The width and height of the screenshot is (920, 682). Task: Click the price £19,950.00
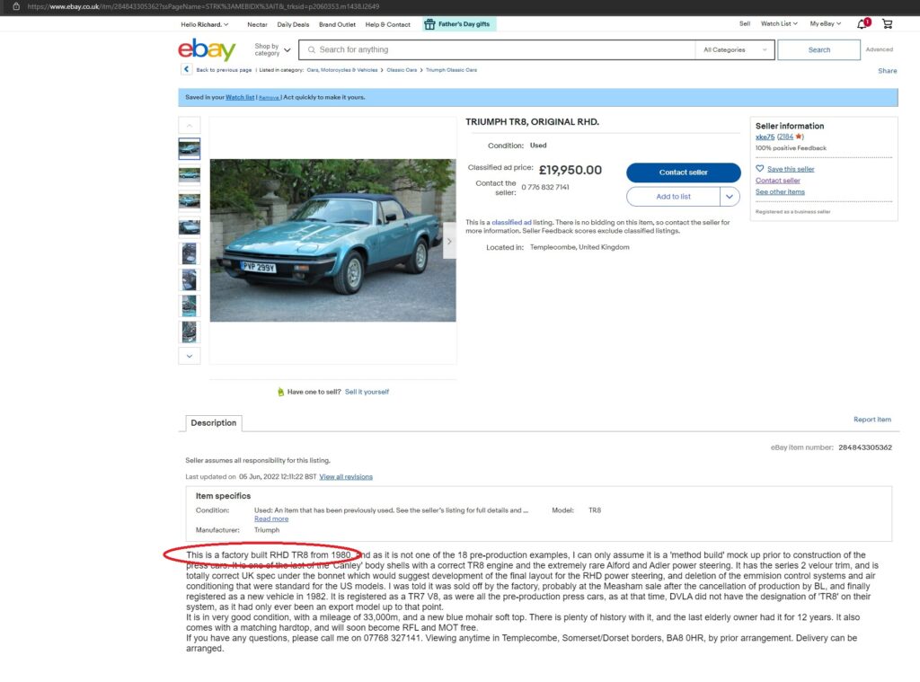point(571,170)
